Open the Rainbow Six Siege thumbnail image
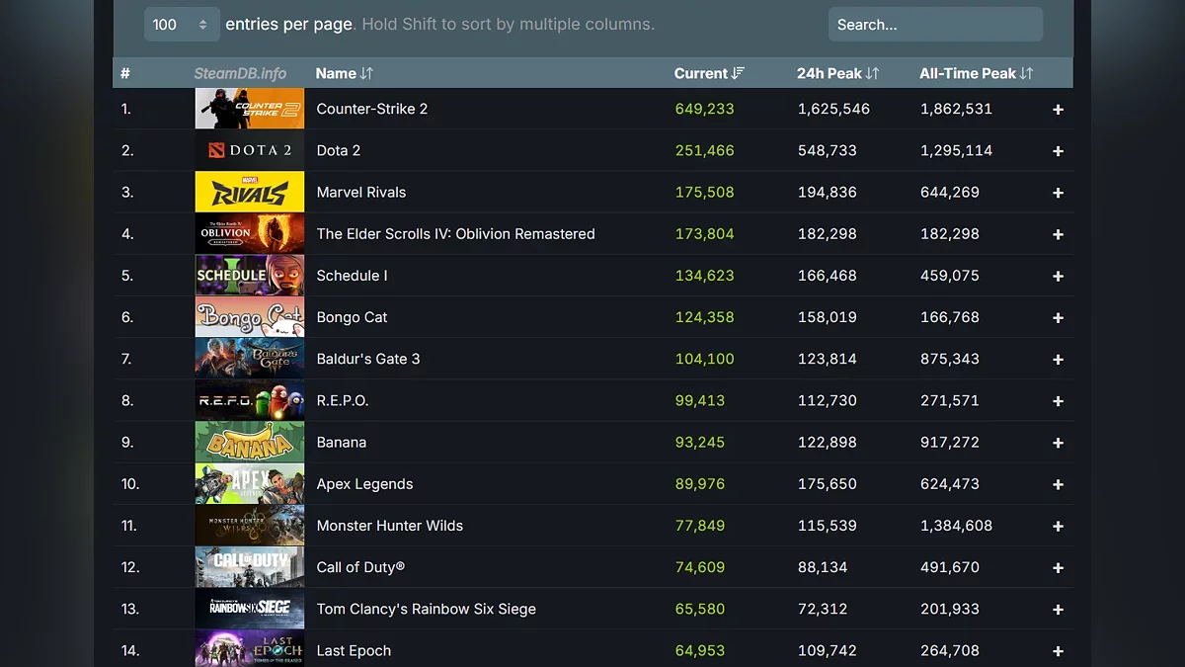Image resolution: width=1185 pixels, height=667 pixels. (x=250, y=609)
